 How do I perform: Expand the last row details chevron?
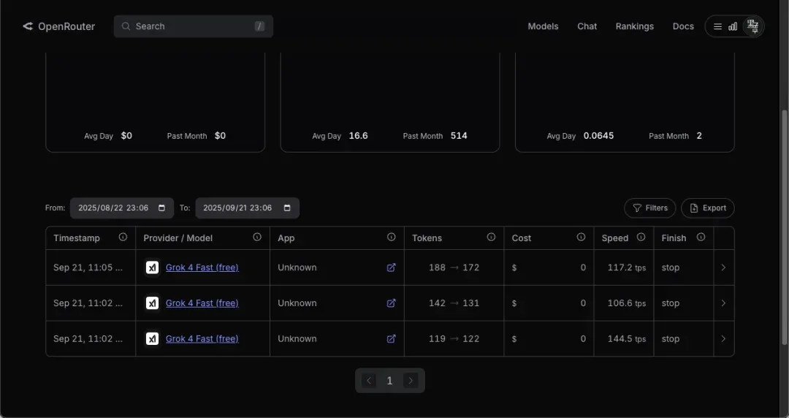coord(723,339)
